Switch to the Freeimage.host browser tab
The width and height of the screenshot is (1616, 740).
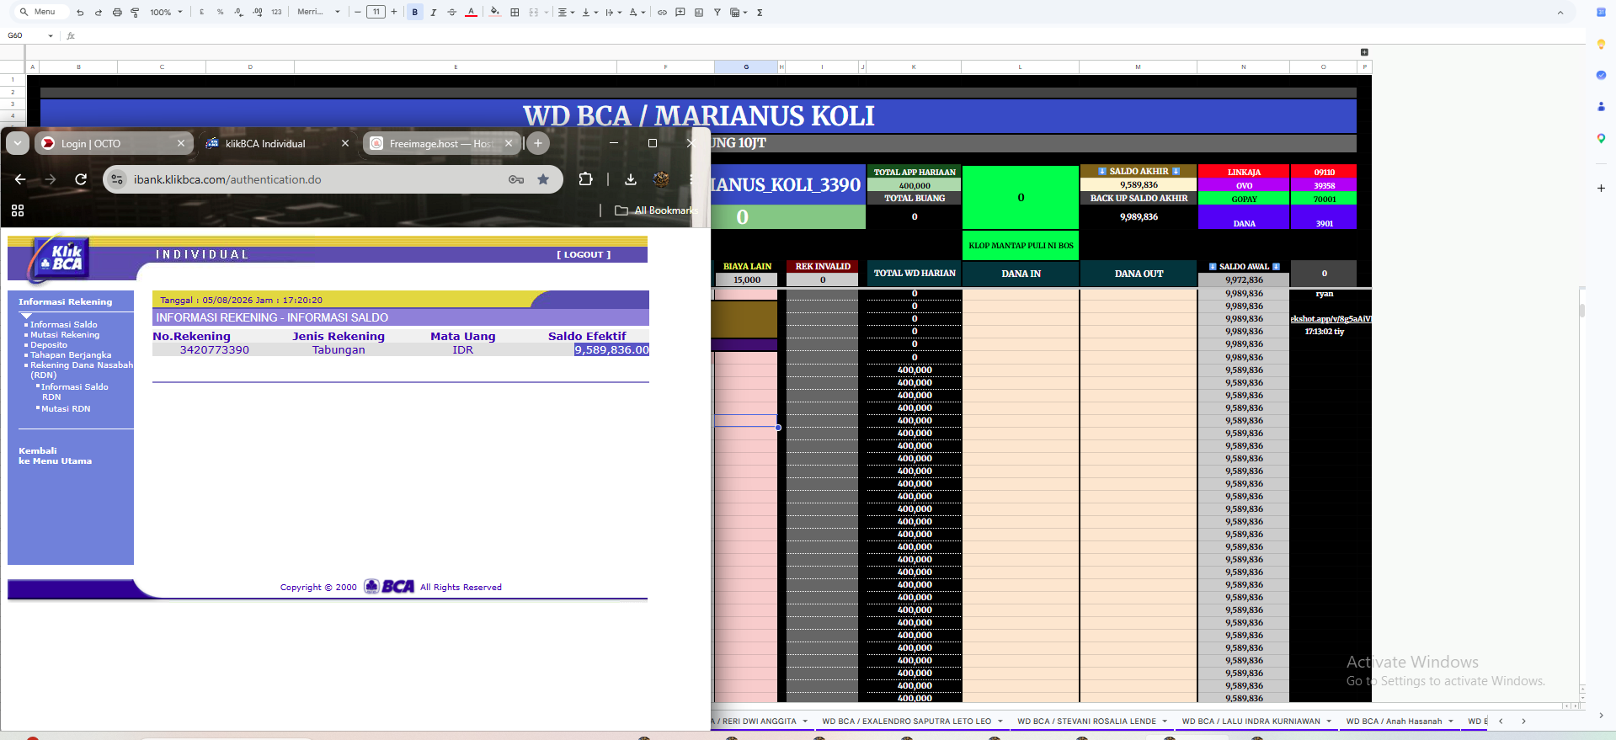point(441,144)
